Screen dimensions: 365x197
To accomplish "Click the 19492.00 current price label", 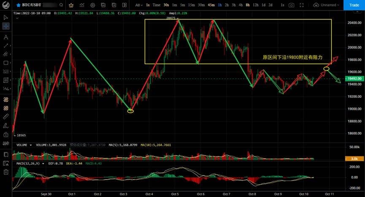I will pyautogui.click(x=353, y=78).
